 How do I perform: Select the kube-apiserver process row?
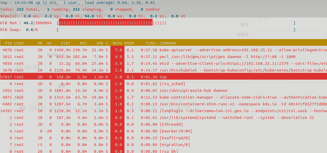(164, 50)
